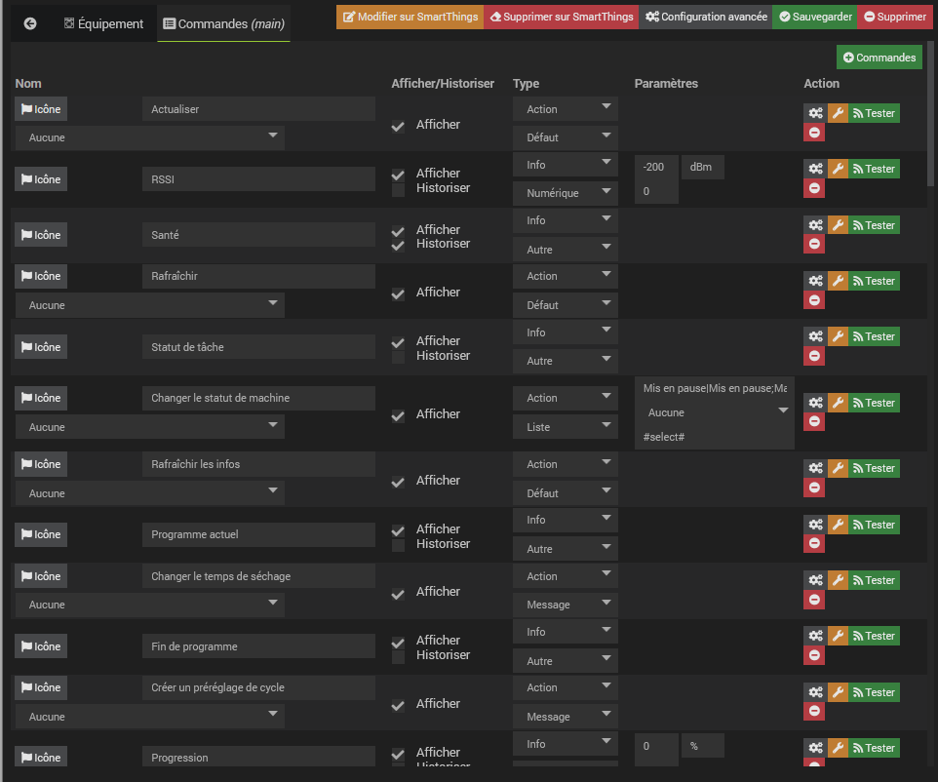
Task: Open gears icon in RSSI row
Action: (815, 169)
